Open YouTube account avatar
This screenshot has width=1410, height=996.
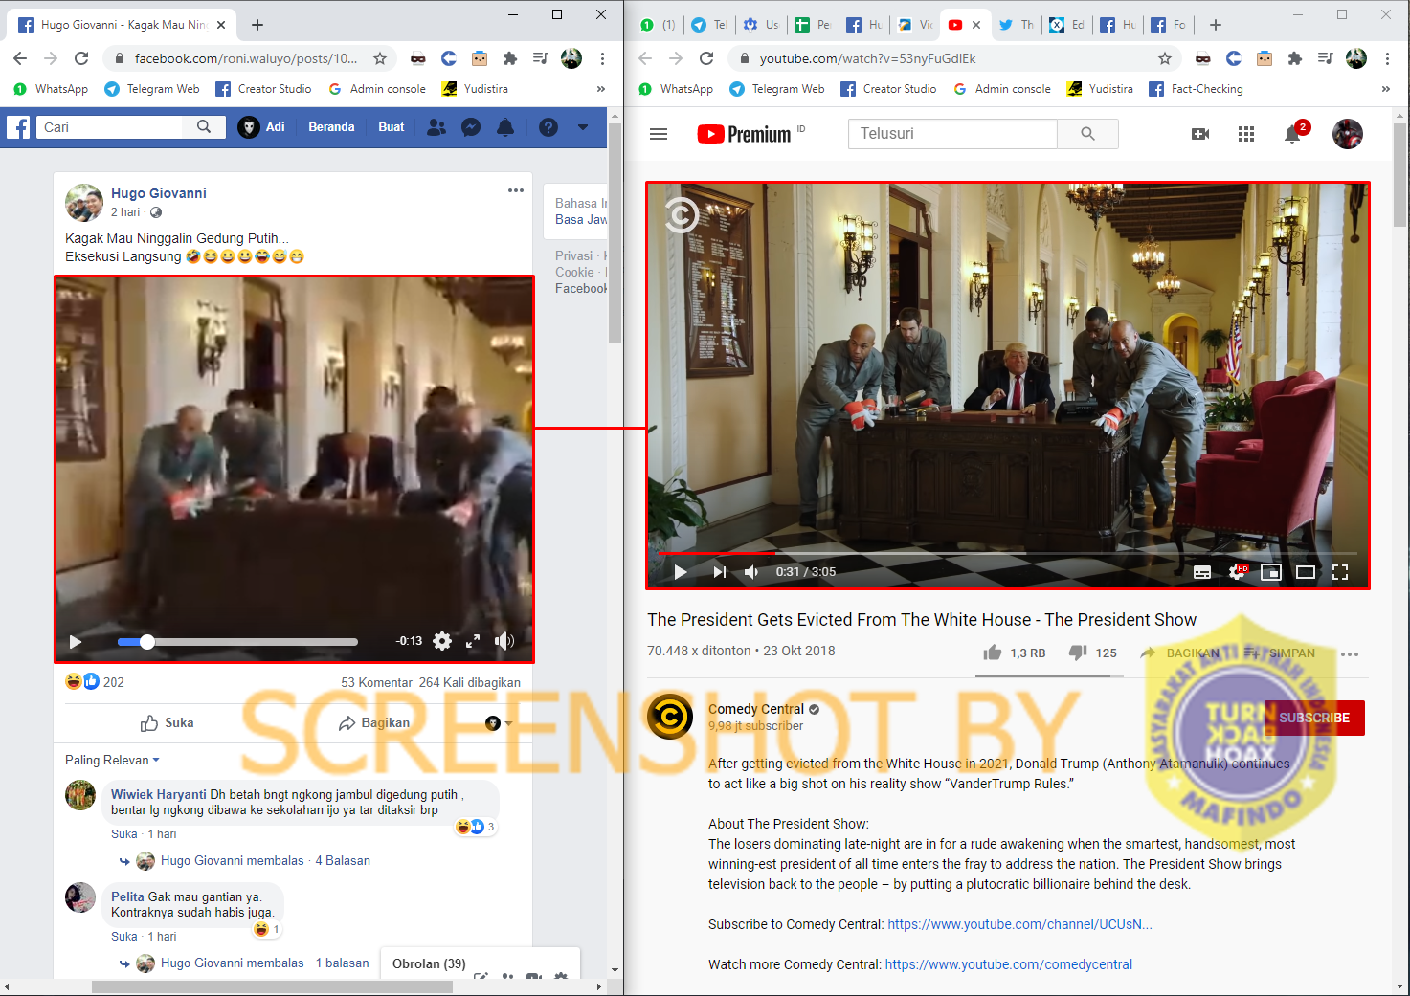[x=1348, y=134]
